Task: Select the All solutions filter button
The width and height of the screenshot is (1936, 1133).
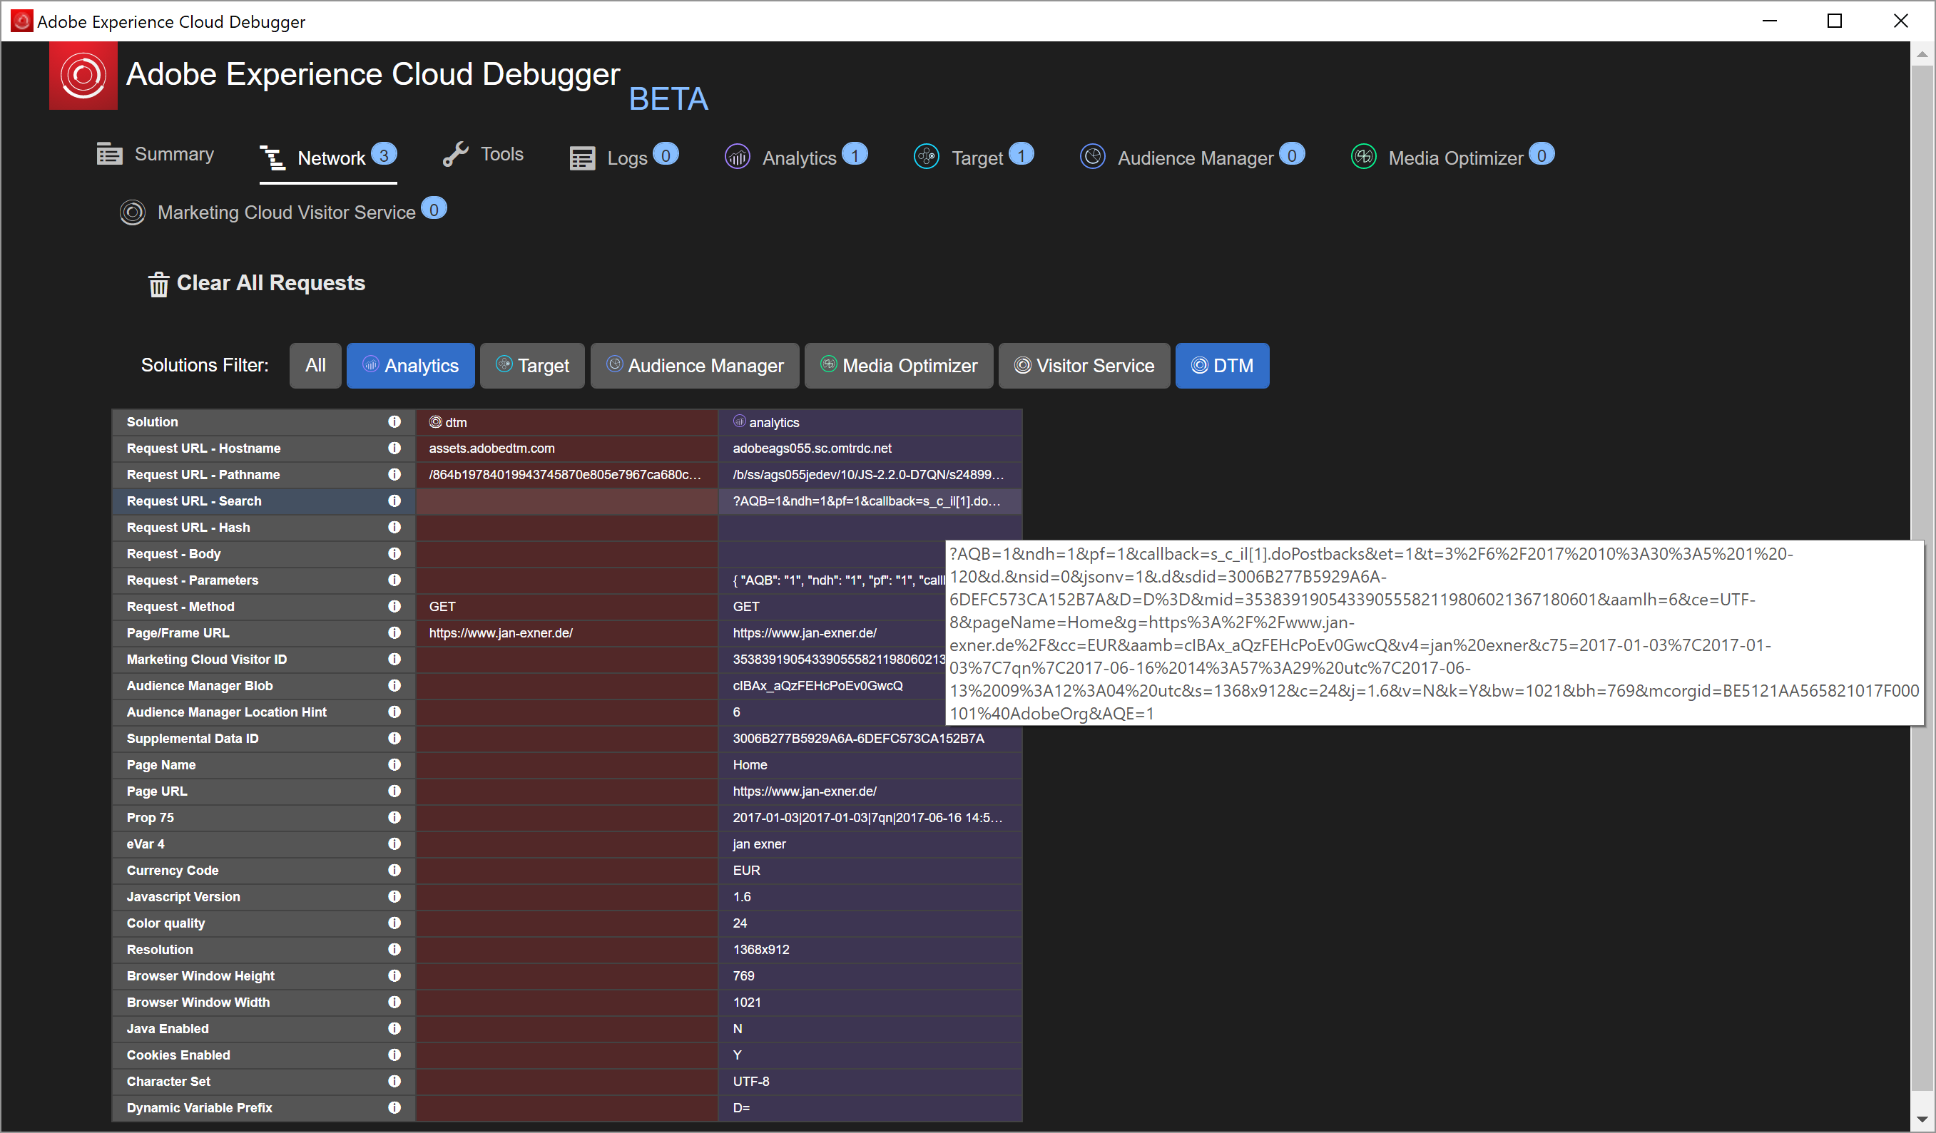Action: tap(315, 366)
